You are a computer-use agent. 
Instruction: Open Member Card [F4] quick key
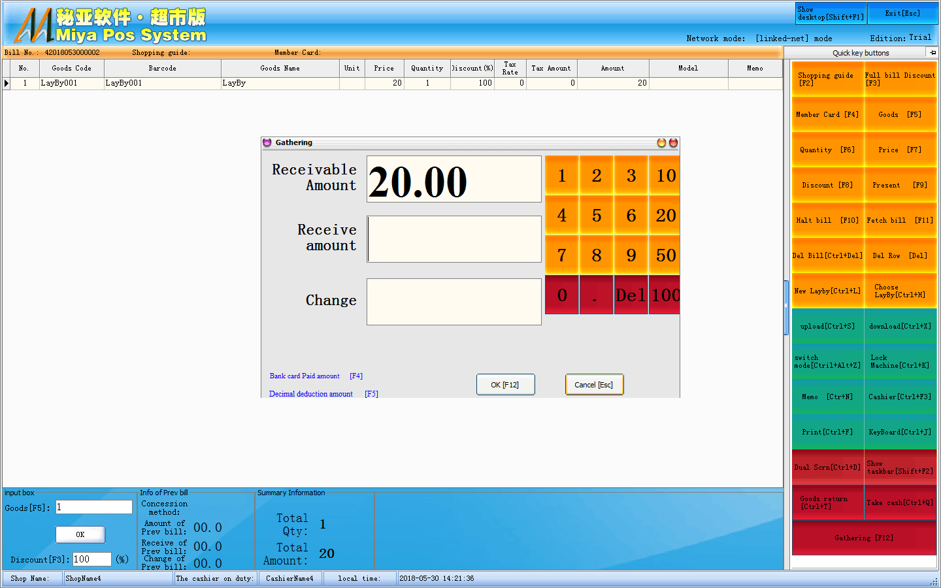pyautogui.click(x=827, y=114)
